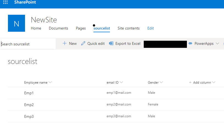Open the Employee name column dropdown
The width and height of the screenshot is (224, 132).
point(50,82)
